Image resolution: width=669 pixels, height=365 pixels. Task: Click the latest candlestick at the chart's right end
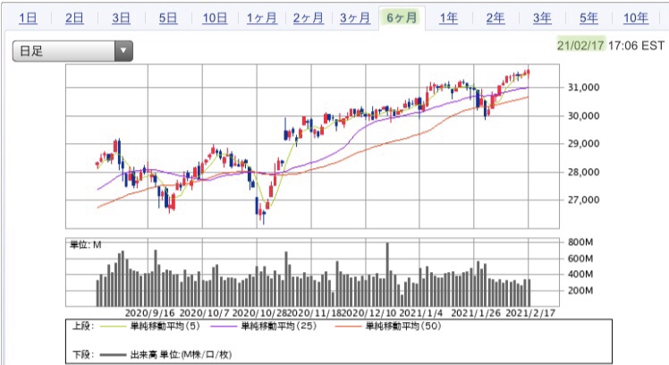pyautogui.click(x=529, y=73)
